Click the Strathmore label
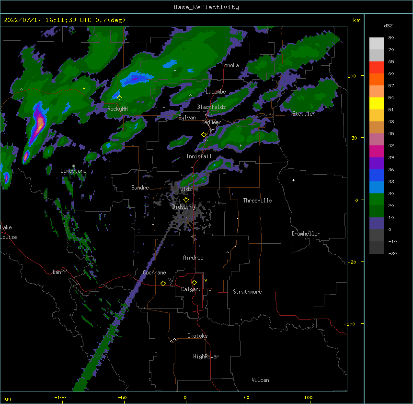The width and height of the screenshot is (413, 404). (247, 292)
